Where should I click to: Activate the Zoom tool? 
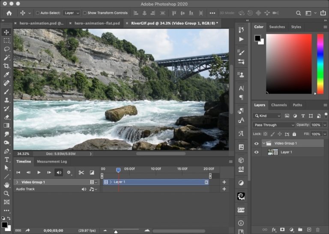pos(6,193)
